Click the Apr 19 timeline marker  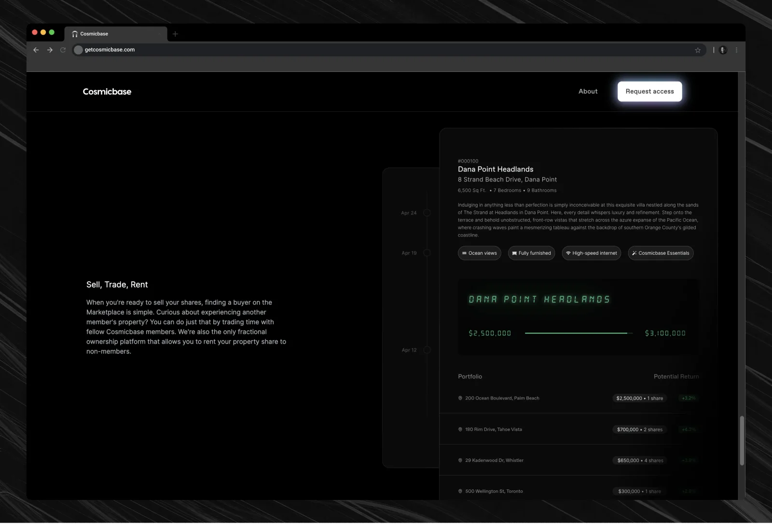[x=427, y=253]
